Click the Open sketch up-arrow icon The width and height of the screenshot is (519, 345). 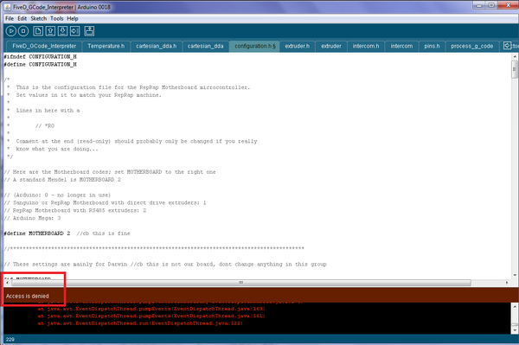(x=50, y=31)
